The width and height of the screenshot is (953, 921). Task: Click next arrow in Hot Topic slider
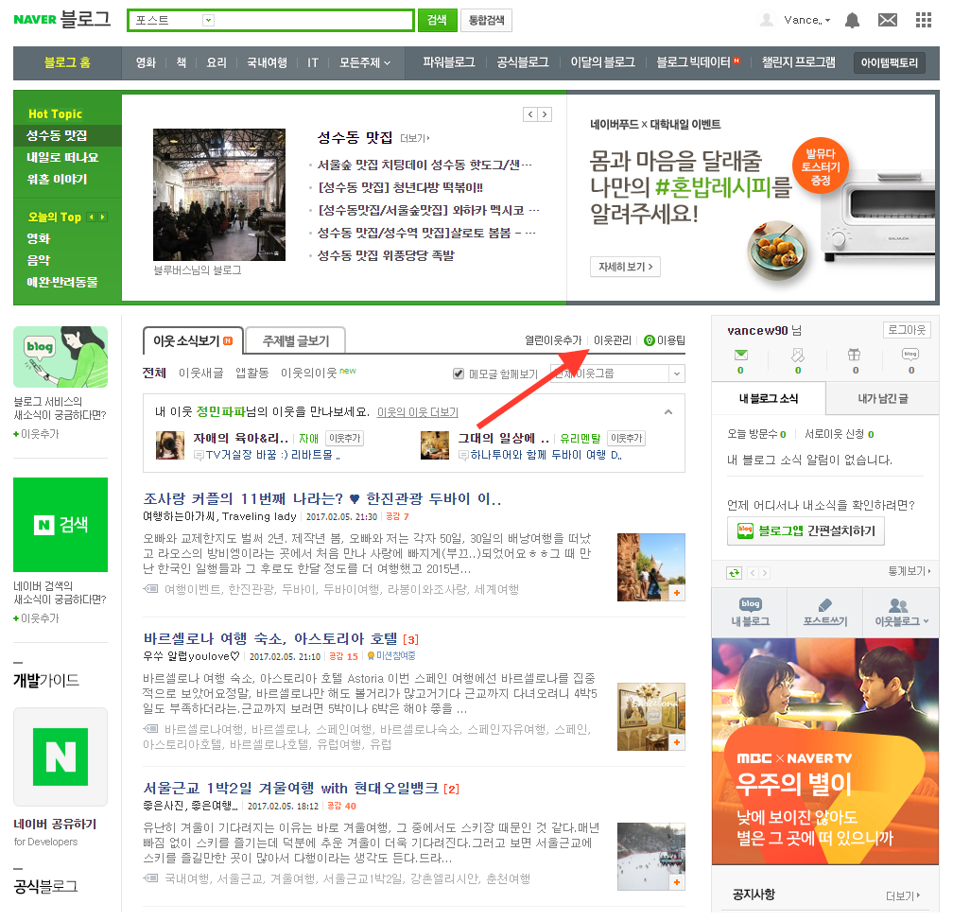(545, 114)
